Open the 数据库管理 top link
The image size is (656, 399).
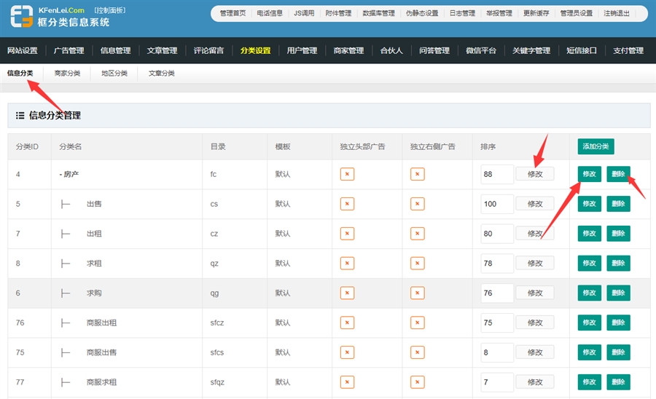tap(378, 13)
